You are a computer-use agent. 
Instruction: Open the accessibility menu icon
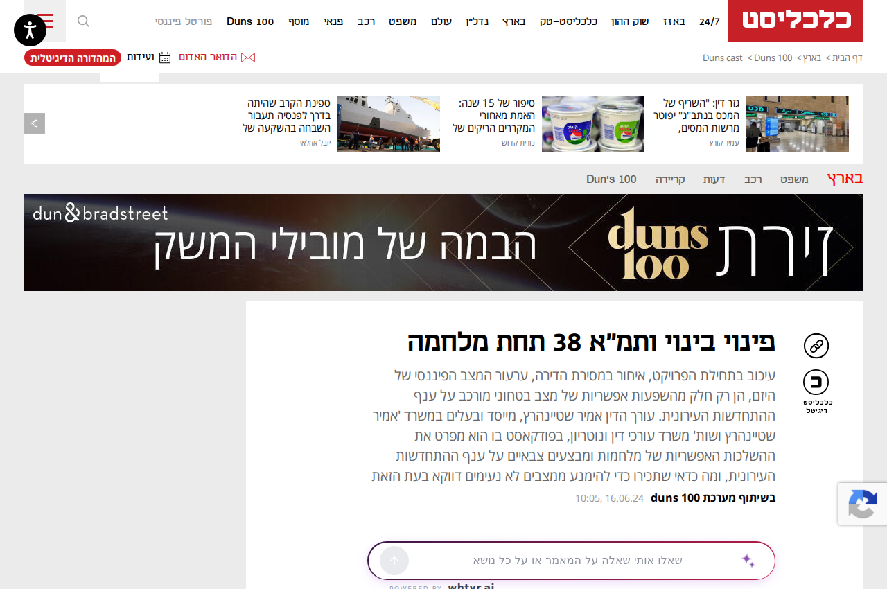[x=30, y=30]
